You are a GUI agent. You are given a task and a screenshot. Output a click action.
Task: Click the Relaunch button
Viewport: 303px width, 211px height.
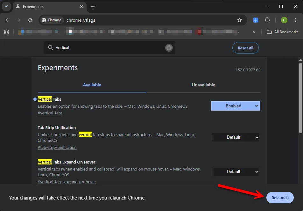[x=280, y=198]
